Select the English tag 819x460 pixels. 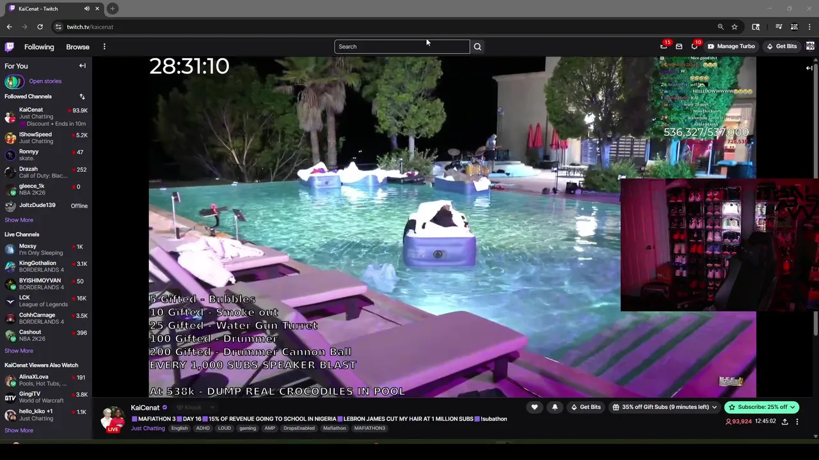(179, 428)
